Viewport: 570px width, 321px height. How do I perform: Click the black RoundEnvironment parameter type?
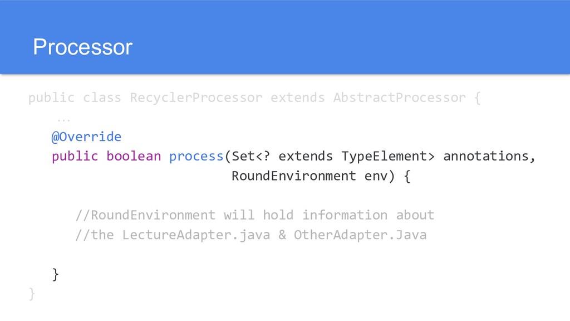click(x=293, y=176)
